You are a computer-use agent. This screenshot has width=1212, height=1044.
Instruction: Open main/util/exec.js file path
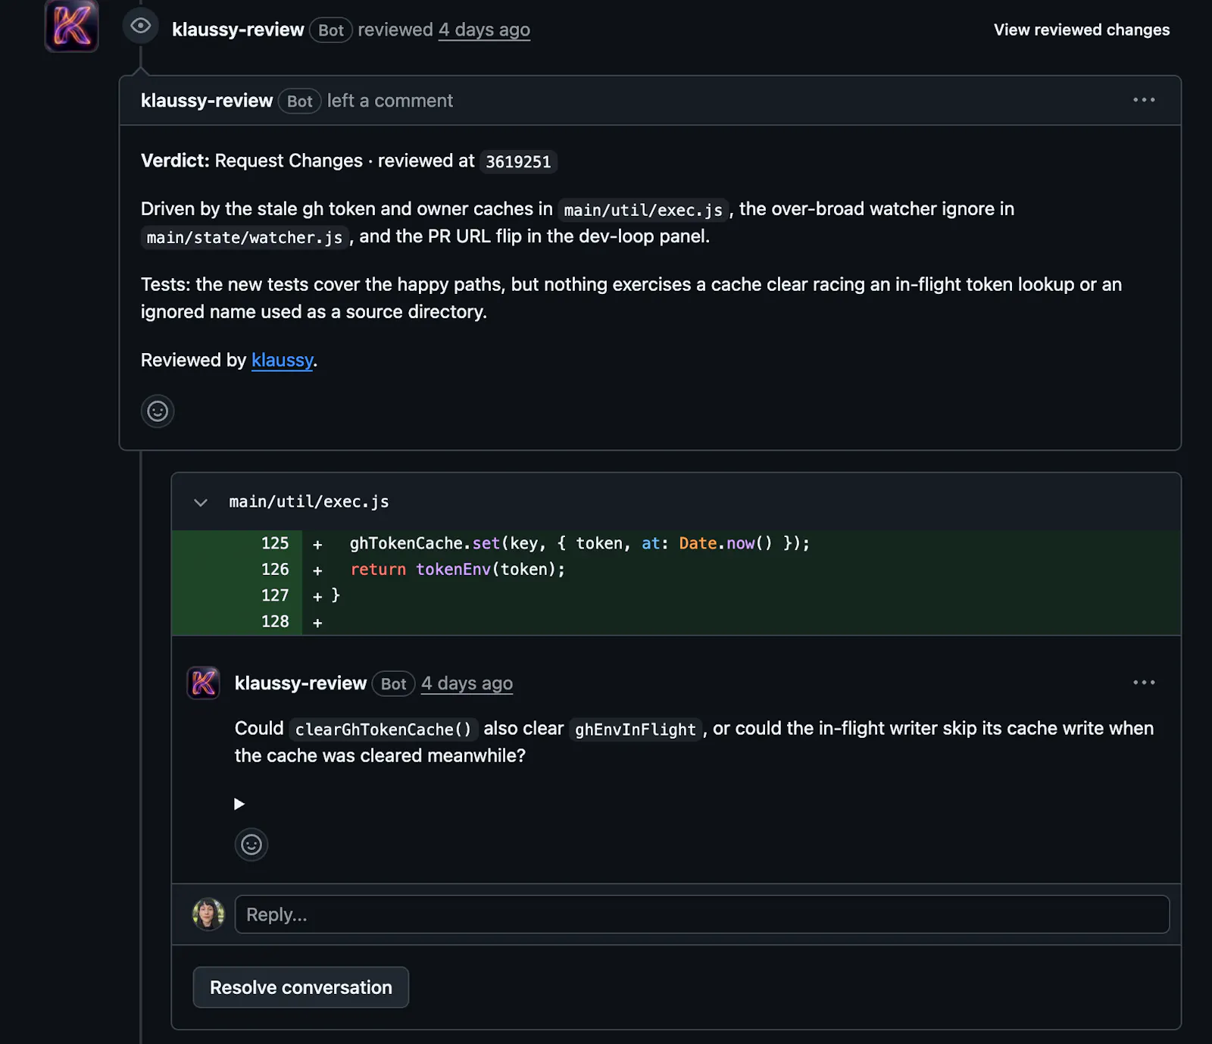click(309, 502)
